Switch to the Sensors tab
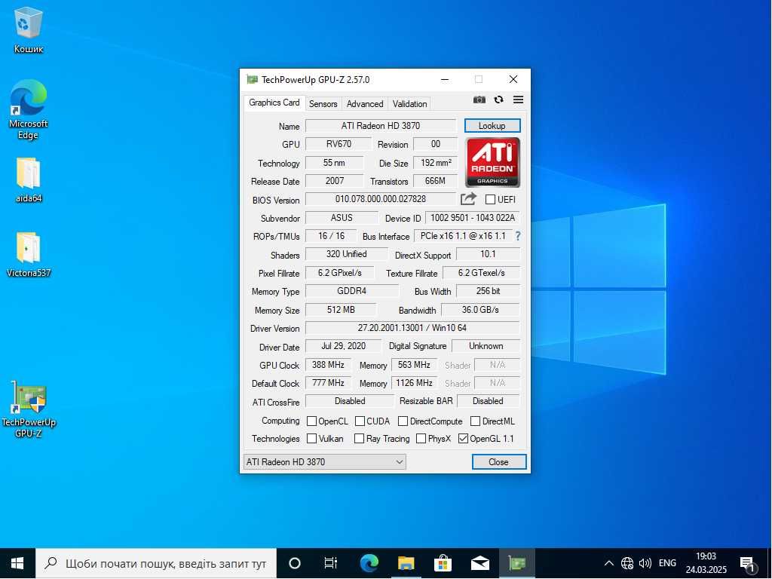The image size is (772, 579). click(x=323, y=104)
